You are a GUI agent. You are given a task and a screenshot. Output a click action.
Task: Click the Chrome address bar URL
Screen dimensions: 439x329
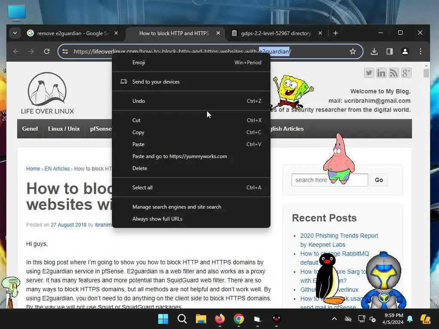182,51
